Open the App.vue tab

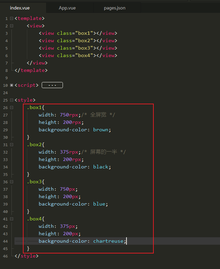click(67, 8)
